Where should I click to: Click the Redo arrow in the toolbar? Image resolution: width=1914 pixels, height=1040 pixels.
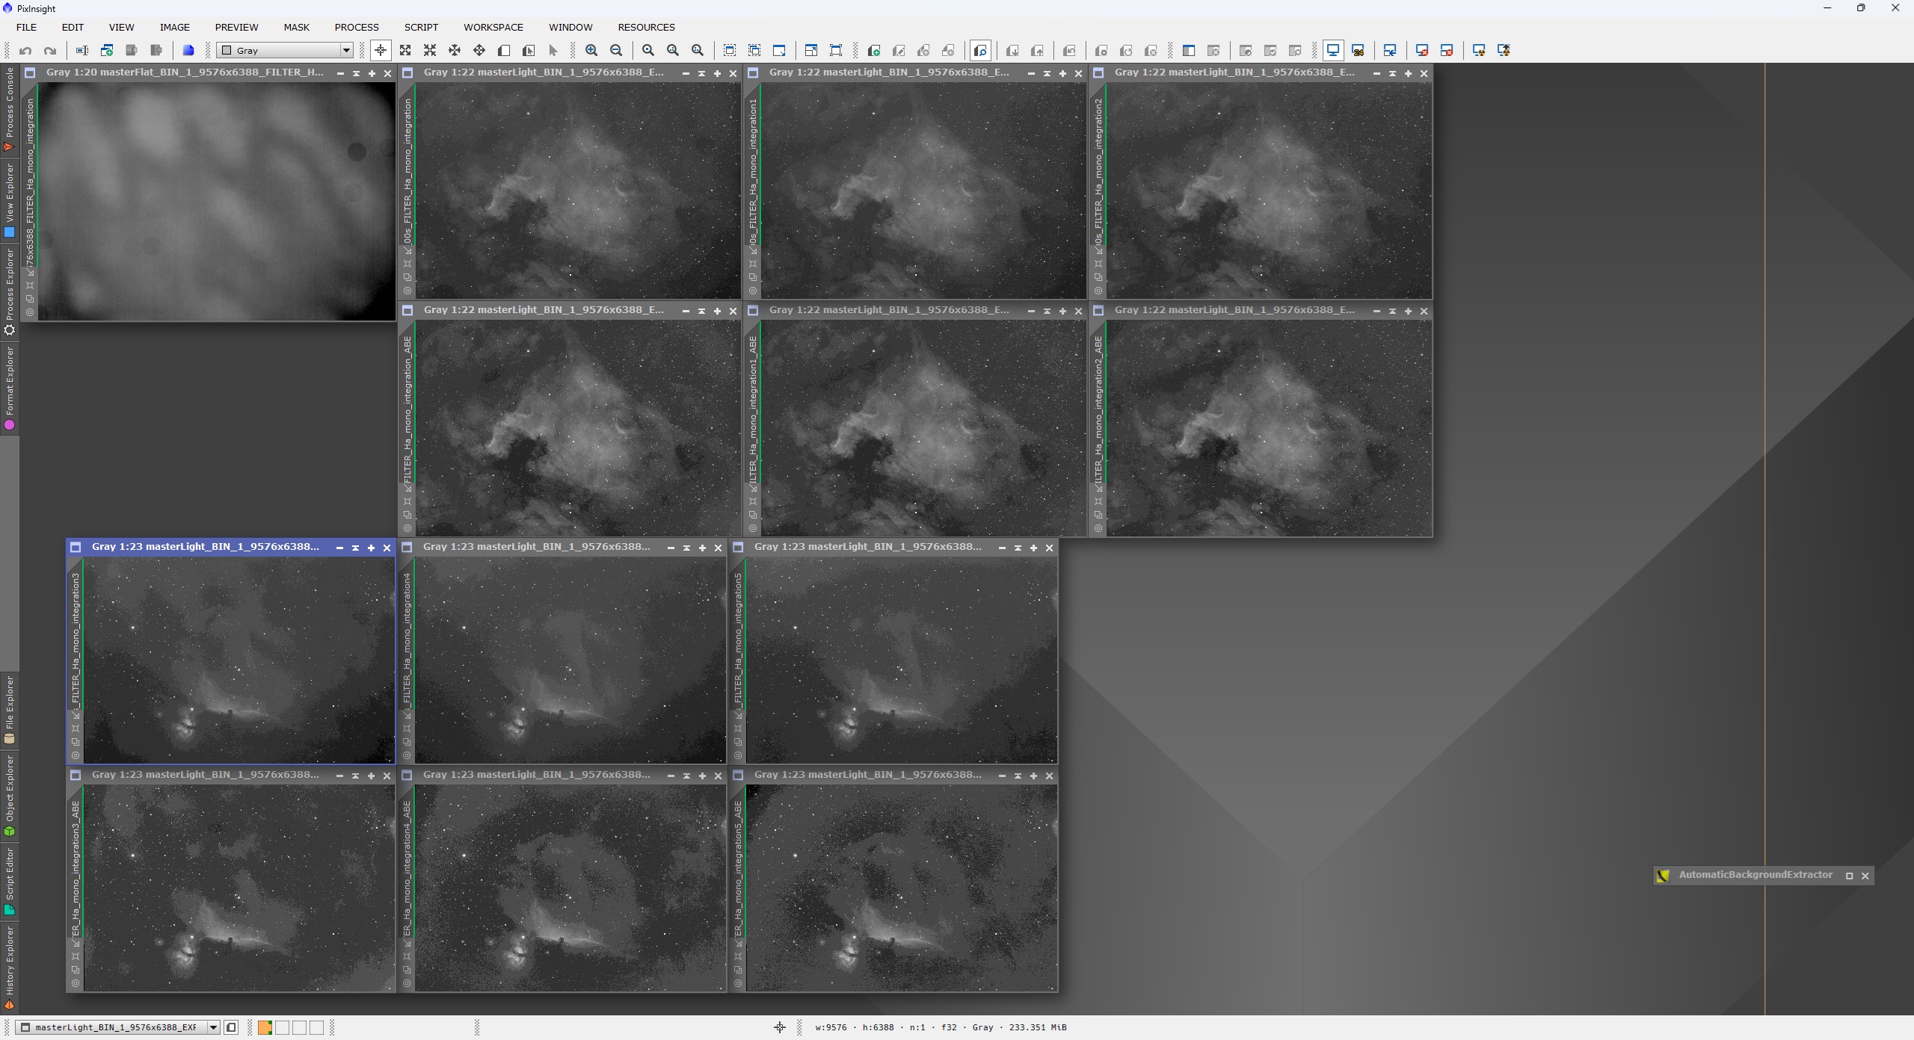coord(50,51)
